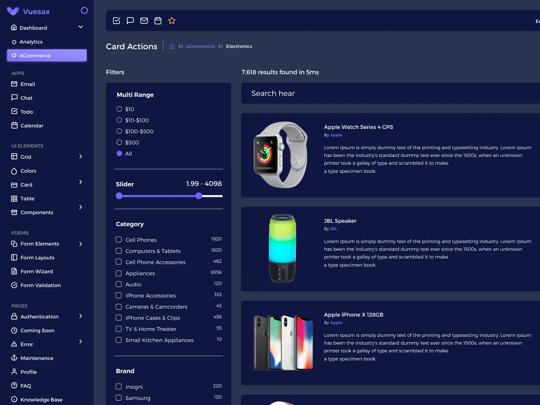Open the Todo app from the top toolbar
The width and height of the screenshot is (540, 405).
click(x=116, y=21)
